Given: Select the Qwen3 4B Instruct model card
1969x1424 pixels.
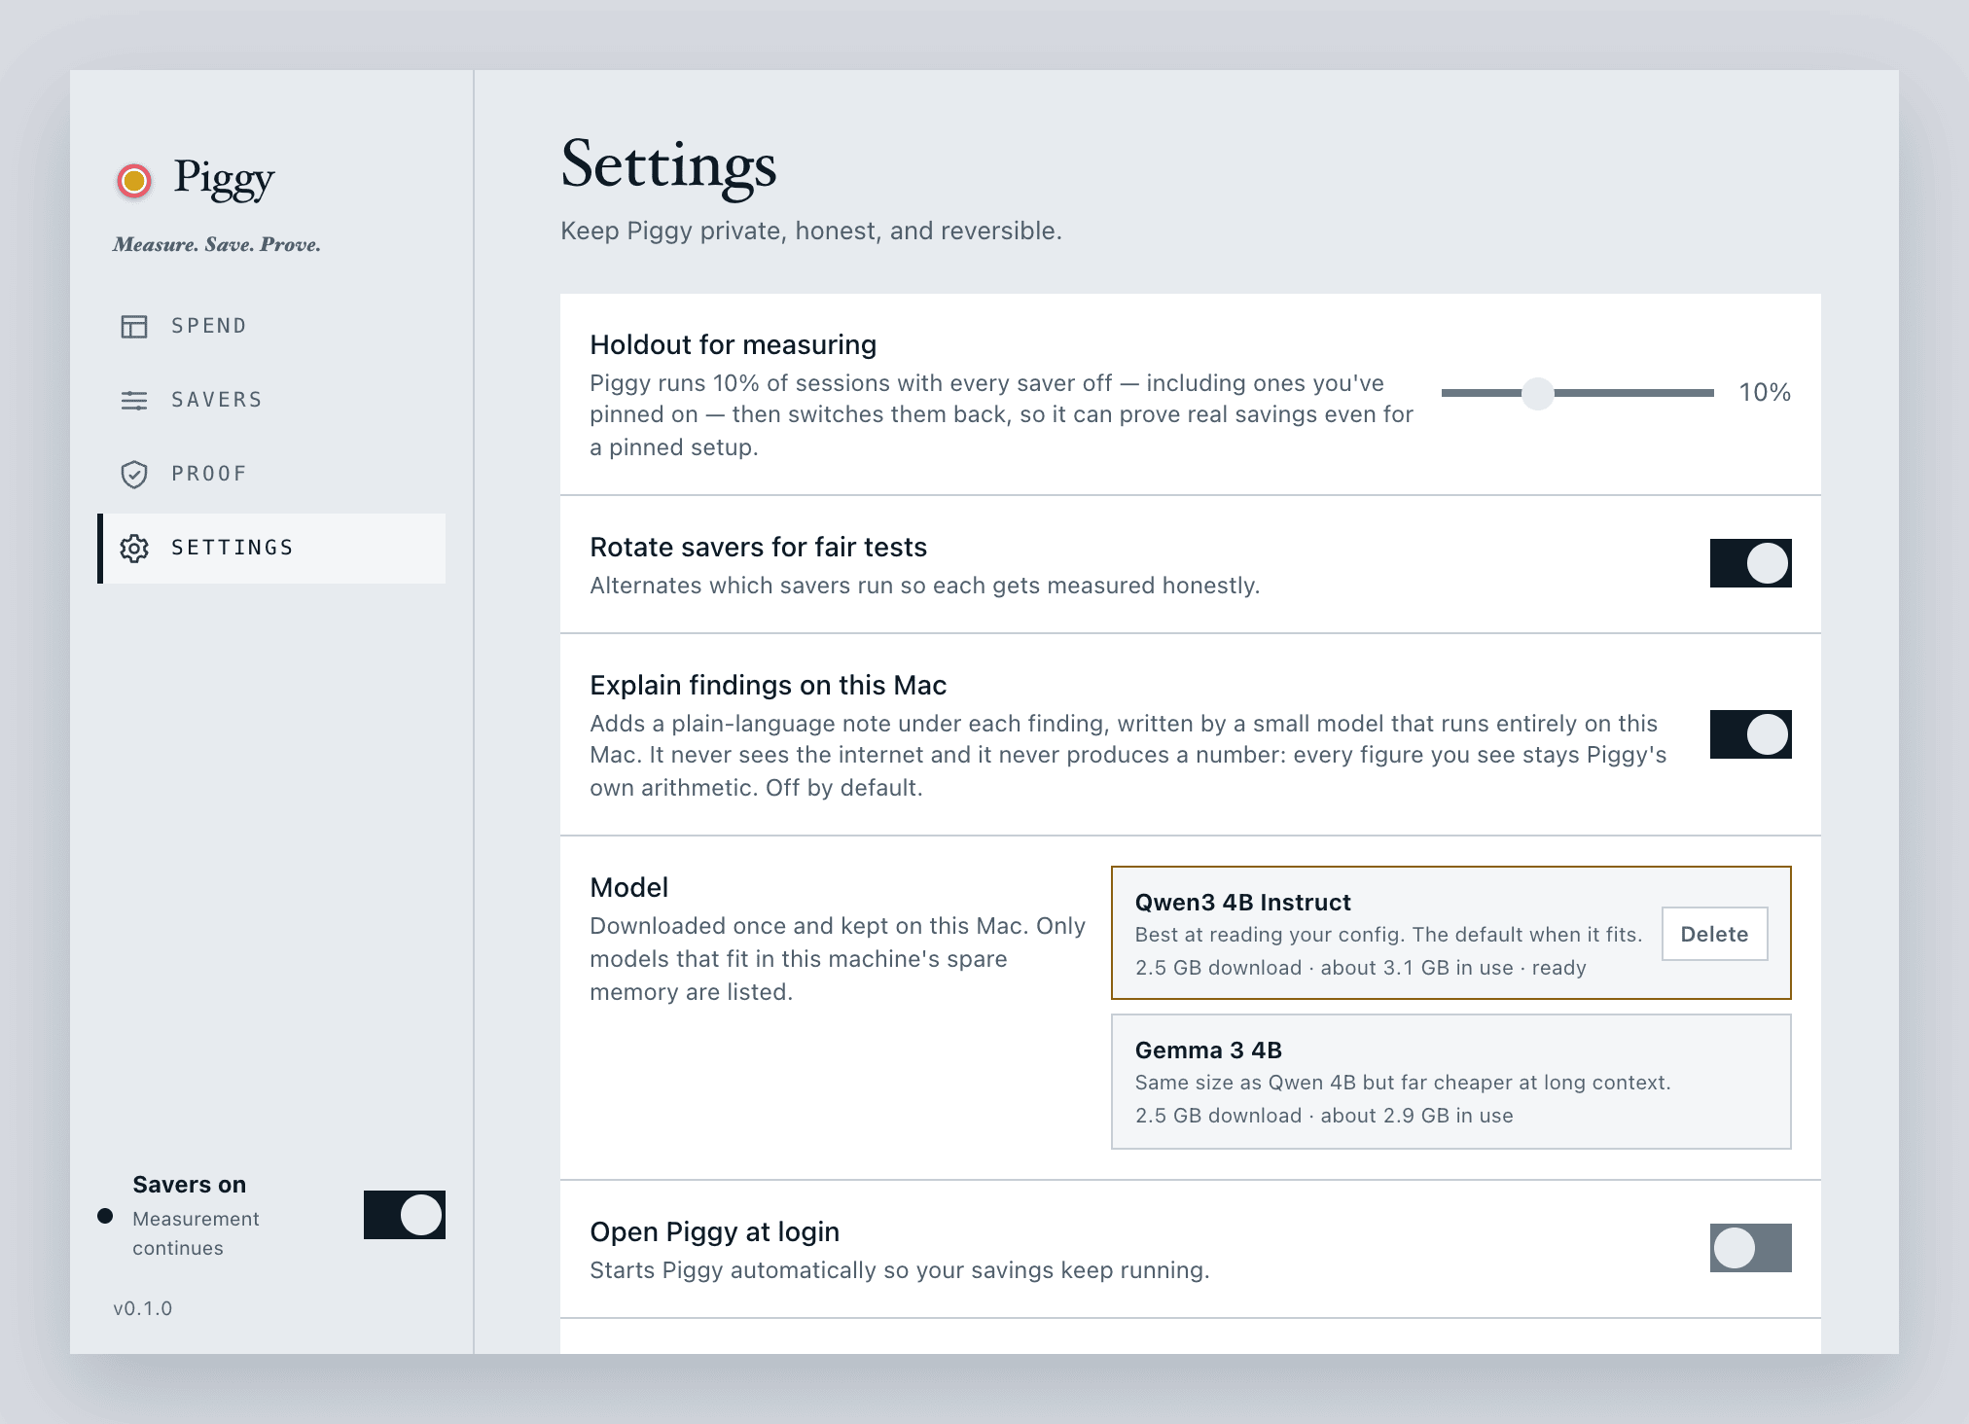Looking at the screenshot, I should point(1450,933).
